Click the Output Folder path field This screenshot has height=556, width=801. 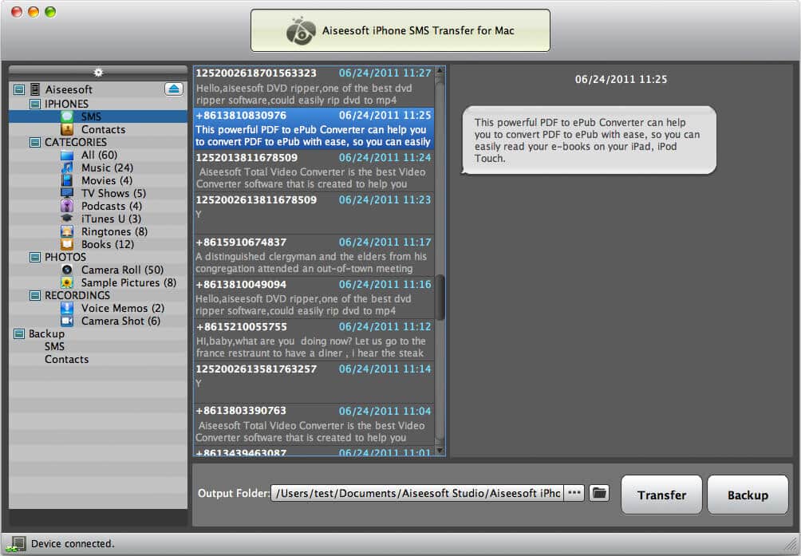click(416, 493)
